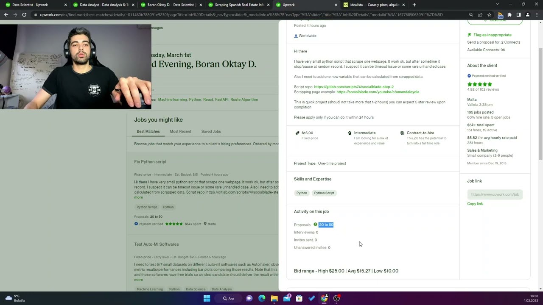This screenshot has width=543, height=305.
Task: Open the RSS extension with the 500 badge
Action: tap(500, 15)
